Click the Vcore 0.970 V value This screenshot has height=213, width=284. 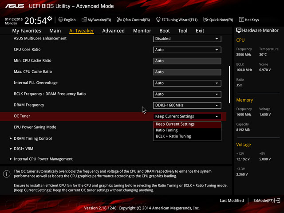[265, 70]
